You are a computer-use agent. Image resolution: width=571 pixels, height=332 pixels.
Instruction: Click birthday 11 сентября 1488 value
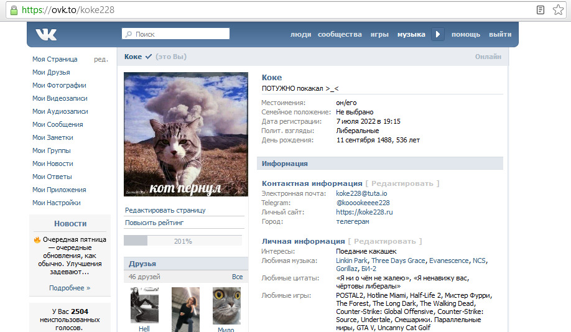(x=378, y=140)
